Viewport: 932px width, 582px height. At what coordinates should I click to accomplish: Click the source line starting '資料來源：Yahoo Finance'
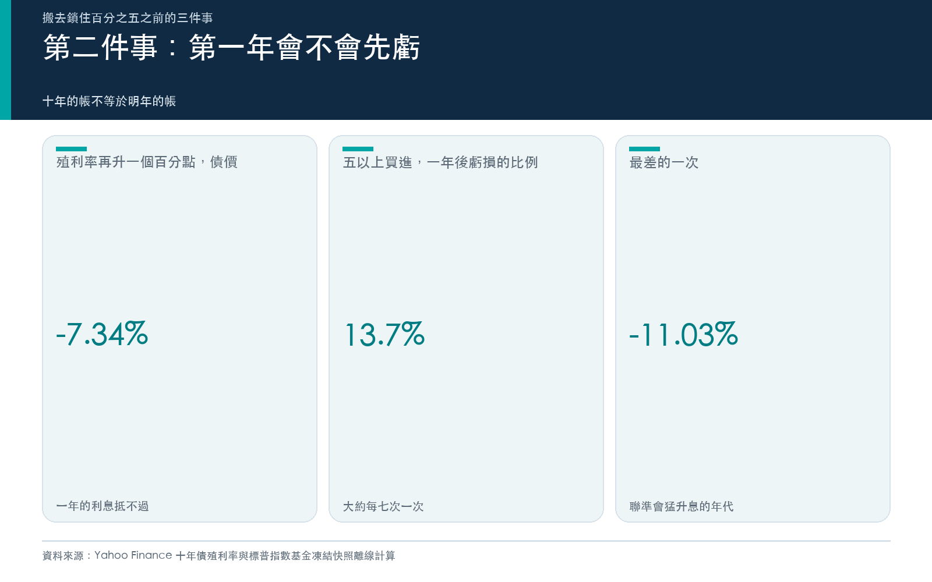coord(218,555)
